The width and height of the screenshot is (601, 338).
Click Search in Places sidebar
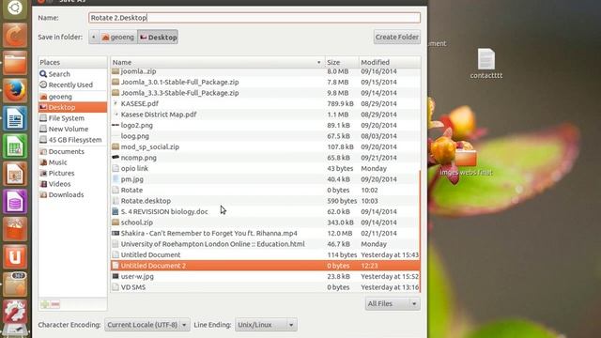[72, 74]
